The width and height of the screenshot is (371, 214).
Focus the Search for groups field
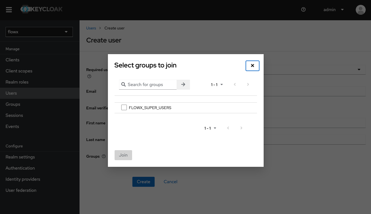(148, 85)
